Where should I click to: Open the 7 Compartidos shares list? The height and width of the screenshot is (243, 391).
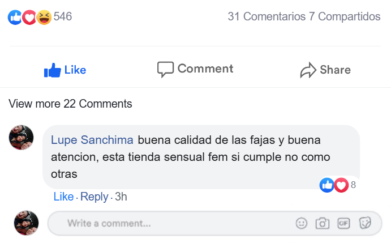(345, 17)
